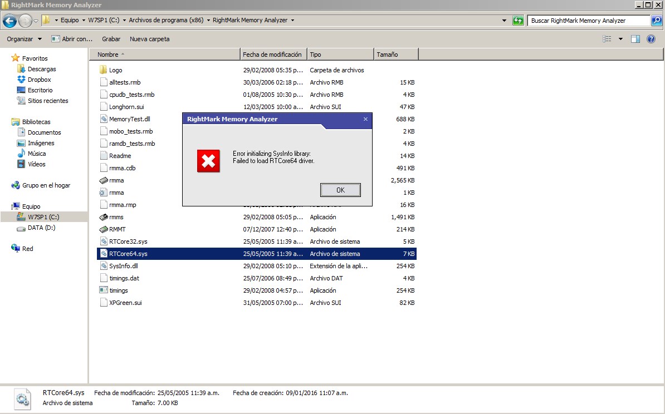This screenshot has width=665, height=414.
Task: Select Bibliotecas in the navigation pane
Action: click(x=36, y=122)
